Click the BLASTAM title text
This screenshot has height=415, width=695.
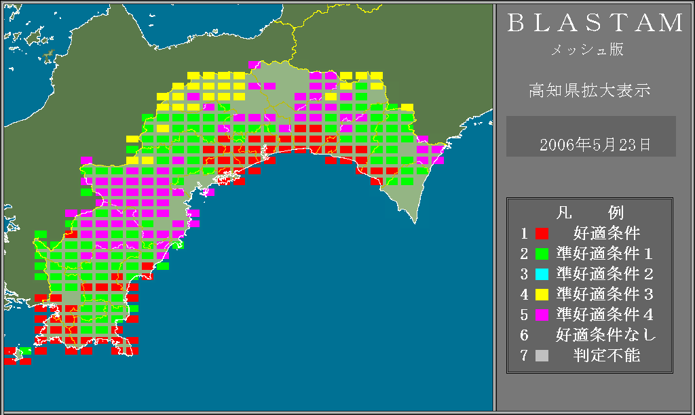click(x=595, y=23)
